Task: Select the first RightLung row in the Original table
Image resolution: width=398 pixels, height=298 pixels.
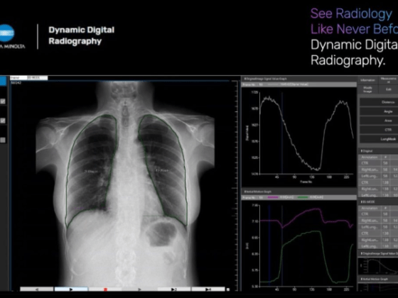Action: [378, 170]
